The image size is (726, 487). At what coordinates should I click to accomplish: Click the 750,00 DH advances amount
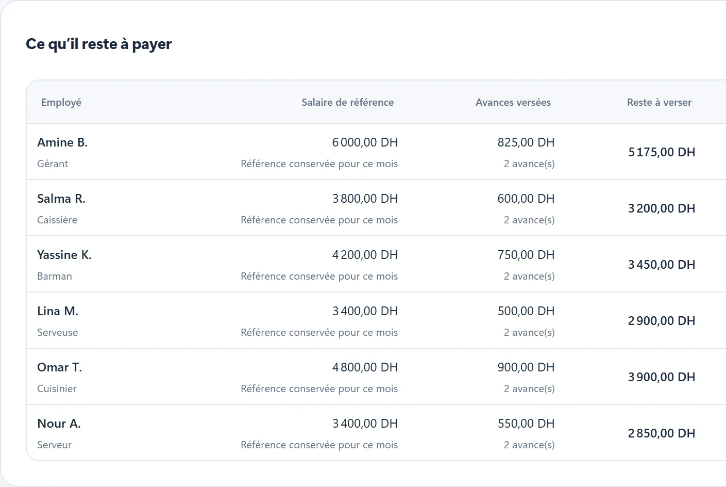coord(526,255)
